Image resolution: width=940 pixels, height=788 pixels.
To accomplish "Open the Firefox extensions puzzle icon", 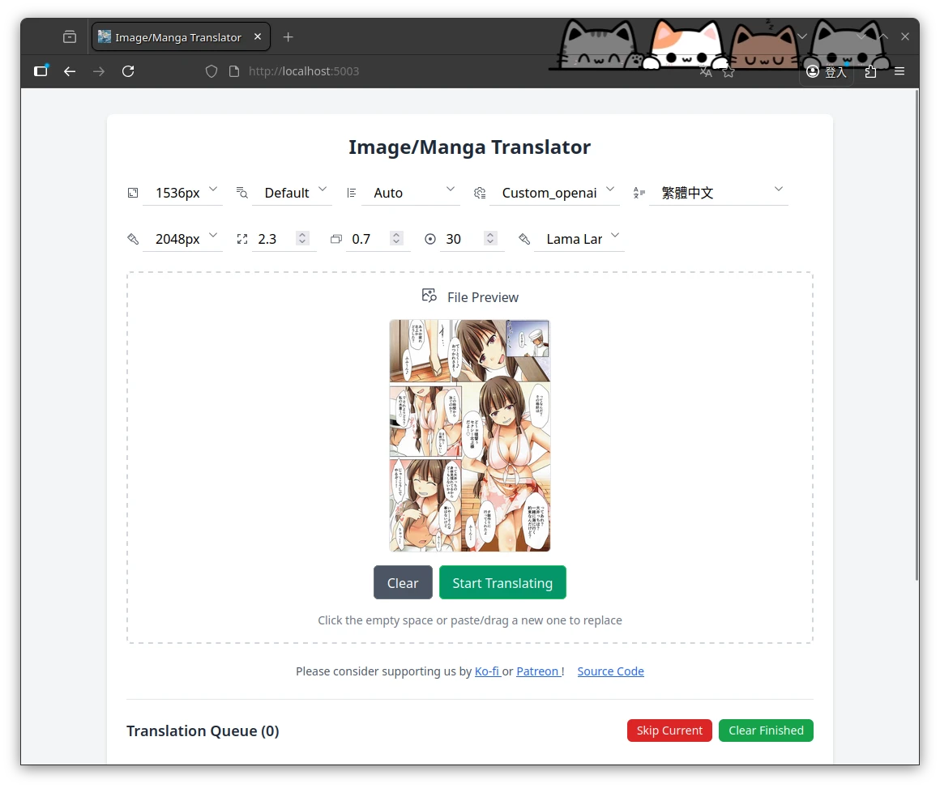I will pyautogui.click(x=870, y=71).
